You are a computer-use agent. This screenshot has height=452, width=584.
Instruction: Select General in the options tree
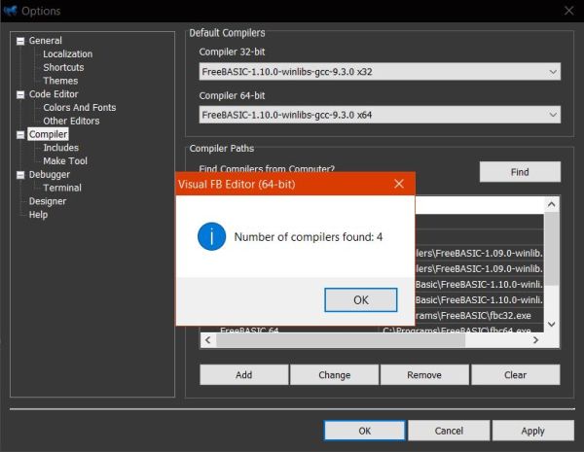[x=46, y=41]
